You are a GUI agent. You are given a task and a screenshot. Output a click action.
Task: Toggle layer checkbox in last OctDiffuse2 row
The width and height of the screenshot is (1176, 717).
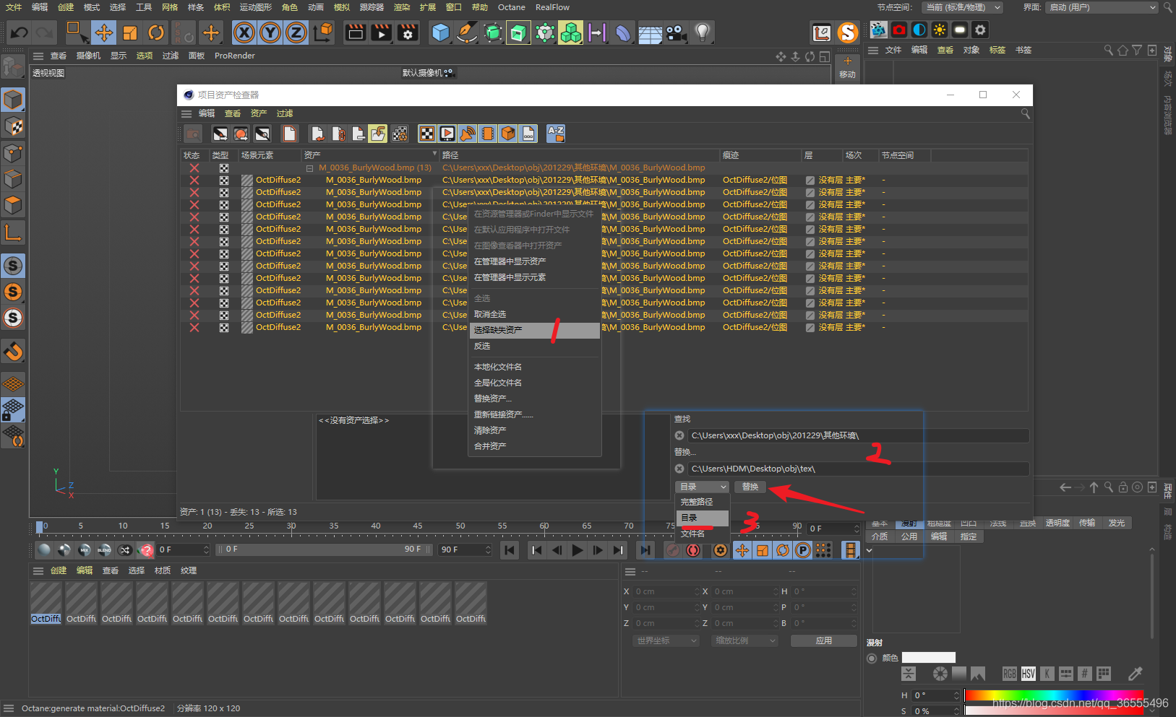tap(810, 328)
